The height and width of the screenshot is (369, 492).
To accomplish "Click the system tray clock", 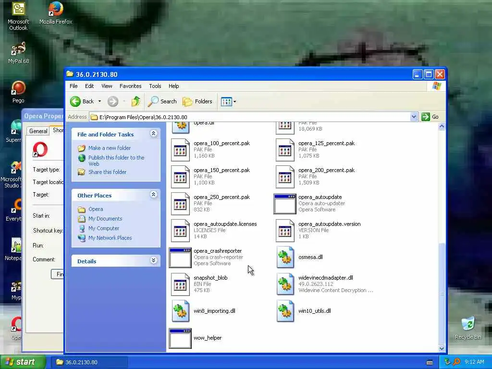I will (x=474, y=362).
